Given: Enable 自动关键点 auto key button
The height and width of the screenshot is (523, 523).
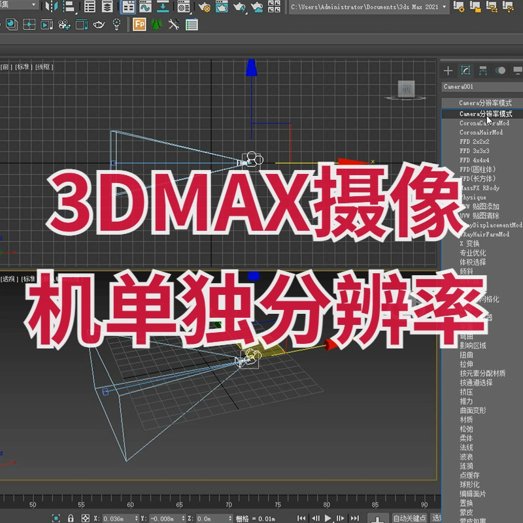Looking at the screenshot, I should (x=410, y=518).
